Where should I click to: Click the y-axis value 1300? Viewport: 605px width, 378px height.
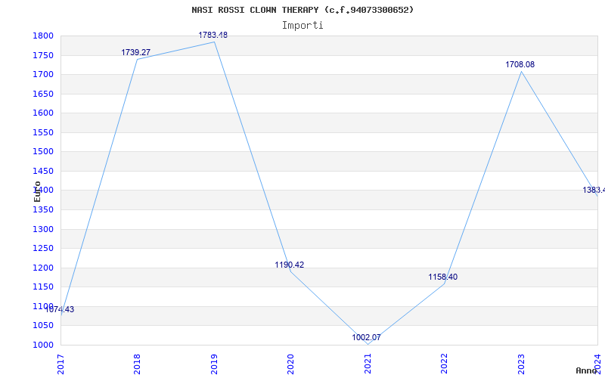[x=43, y=229]
